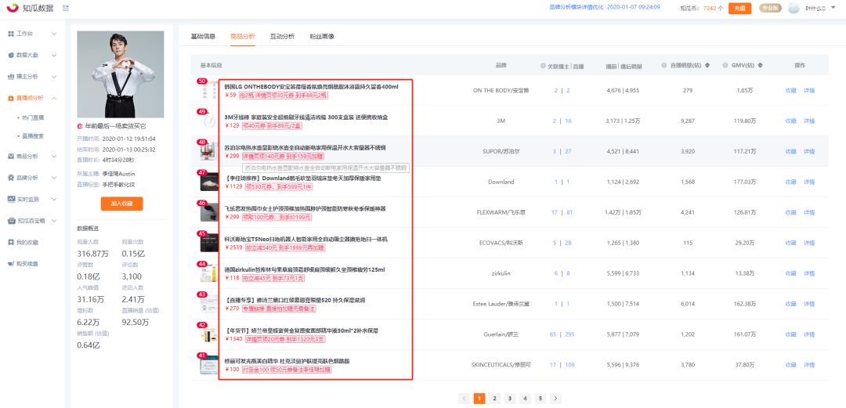Select the 商品分析 tab above the table
This screenshot has width=846, height=408.
click(x=242, y=36)
